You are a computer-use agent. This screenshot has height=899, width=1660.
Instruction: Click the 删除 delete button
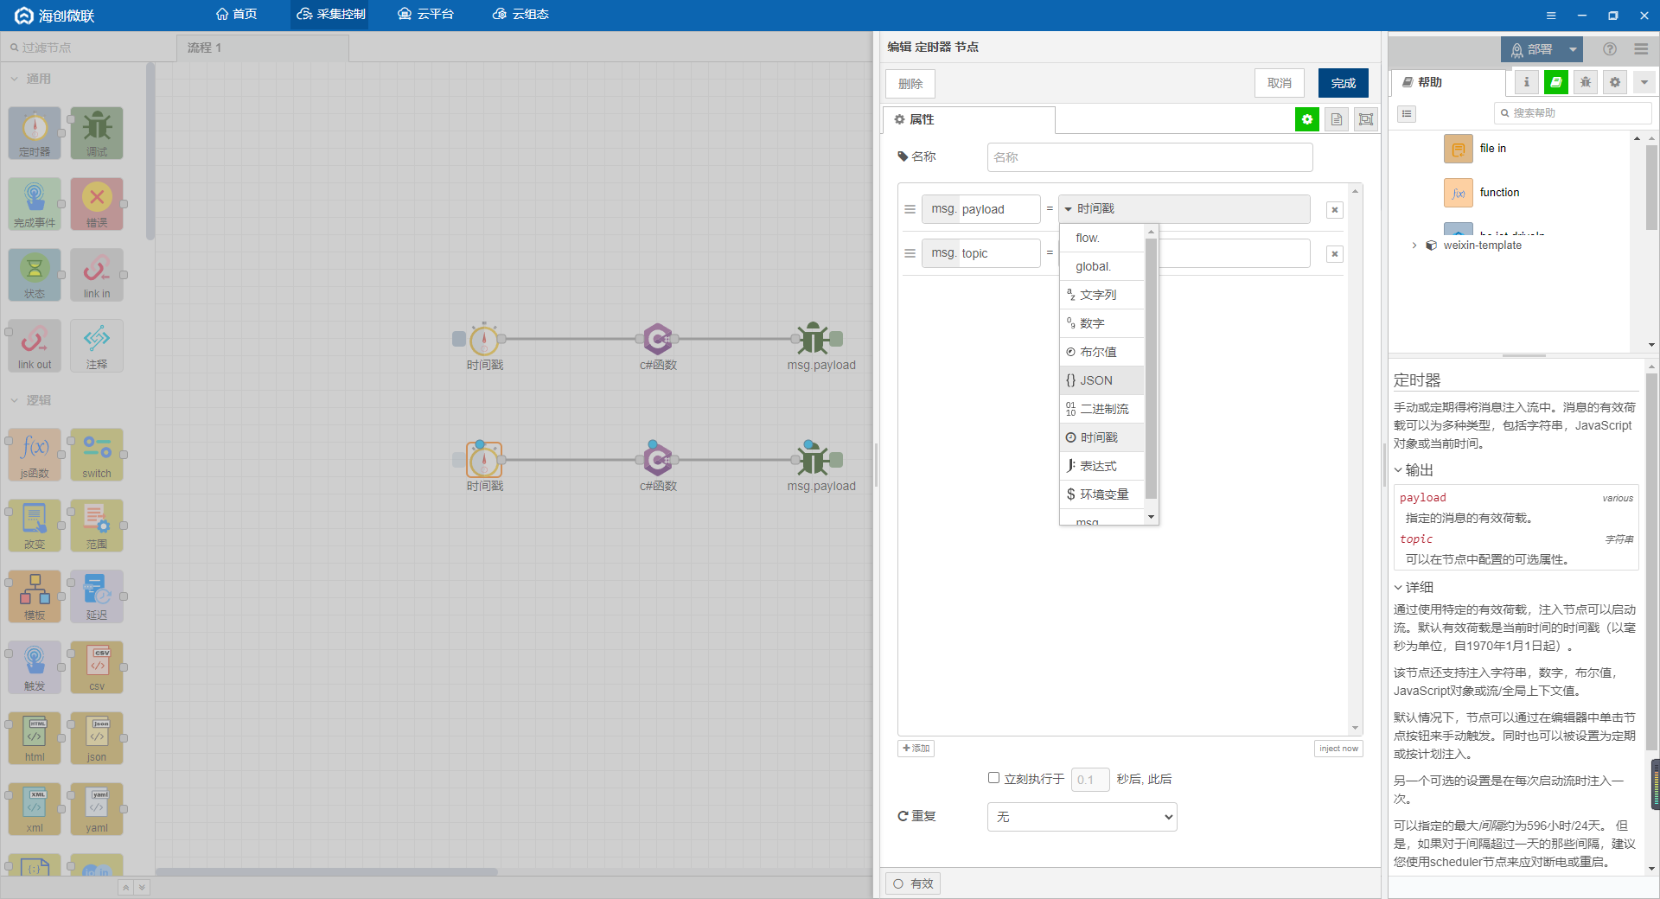910,84
